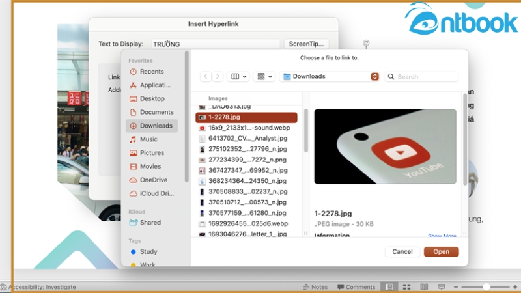Select file 6413702_CV..._Analyst.jpg
The width and height of the screenshot is (521, 293).
coord(246,139)
